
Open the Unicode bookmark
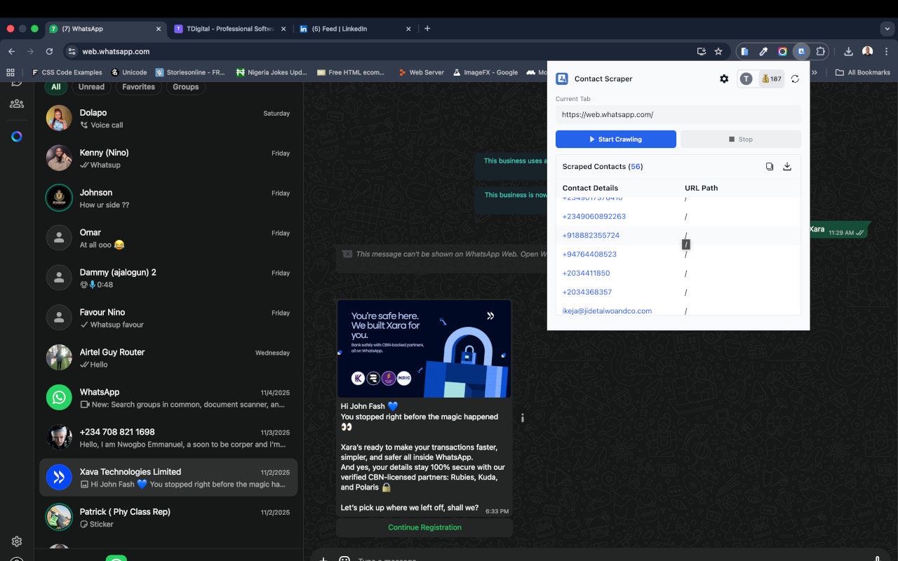point(128,72)
